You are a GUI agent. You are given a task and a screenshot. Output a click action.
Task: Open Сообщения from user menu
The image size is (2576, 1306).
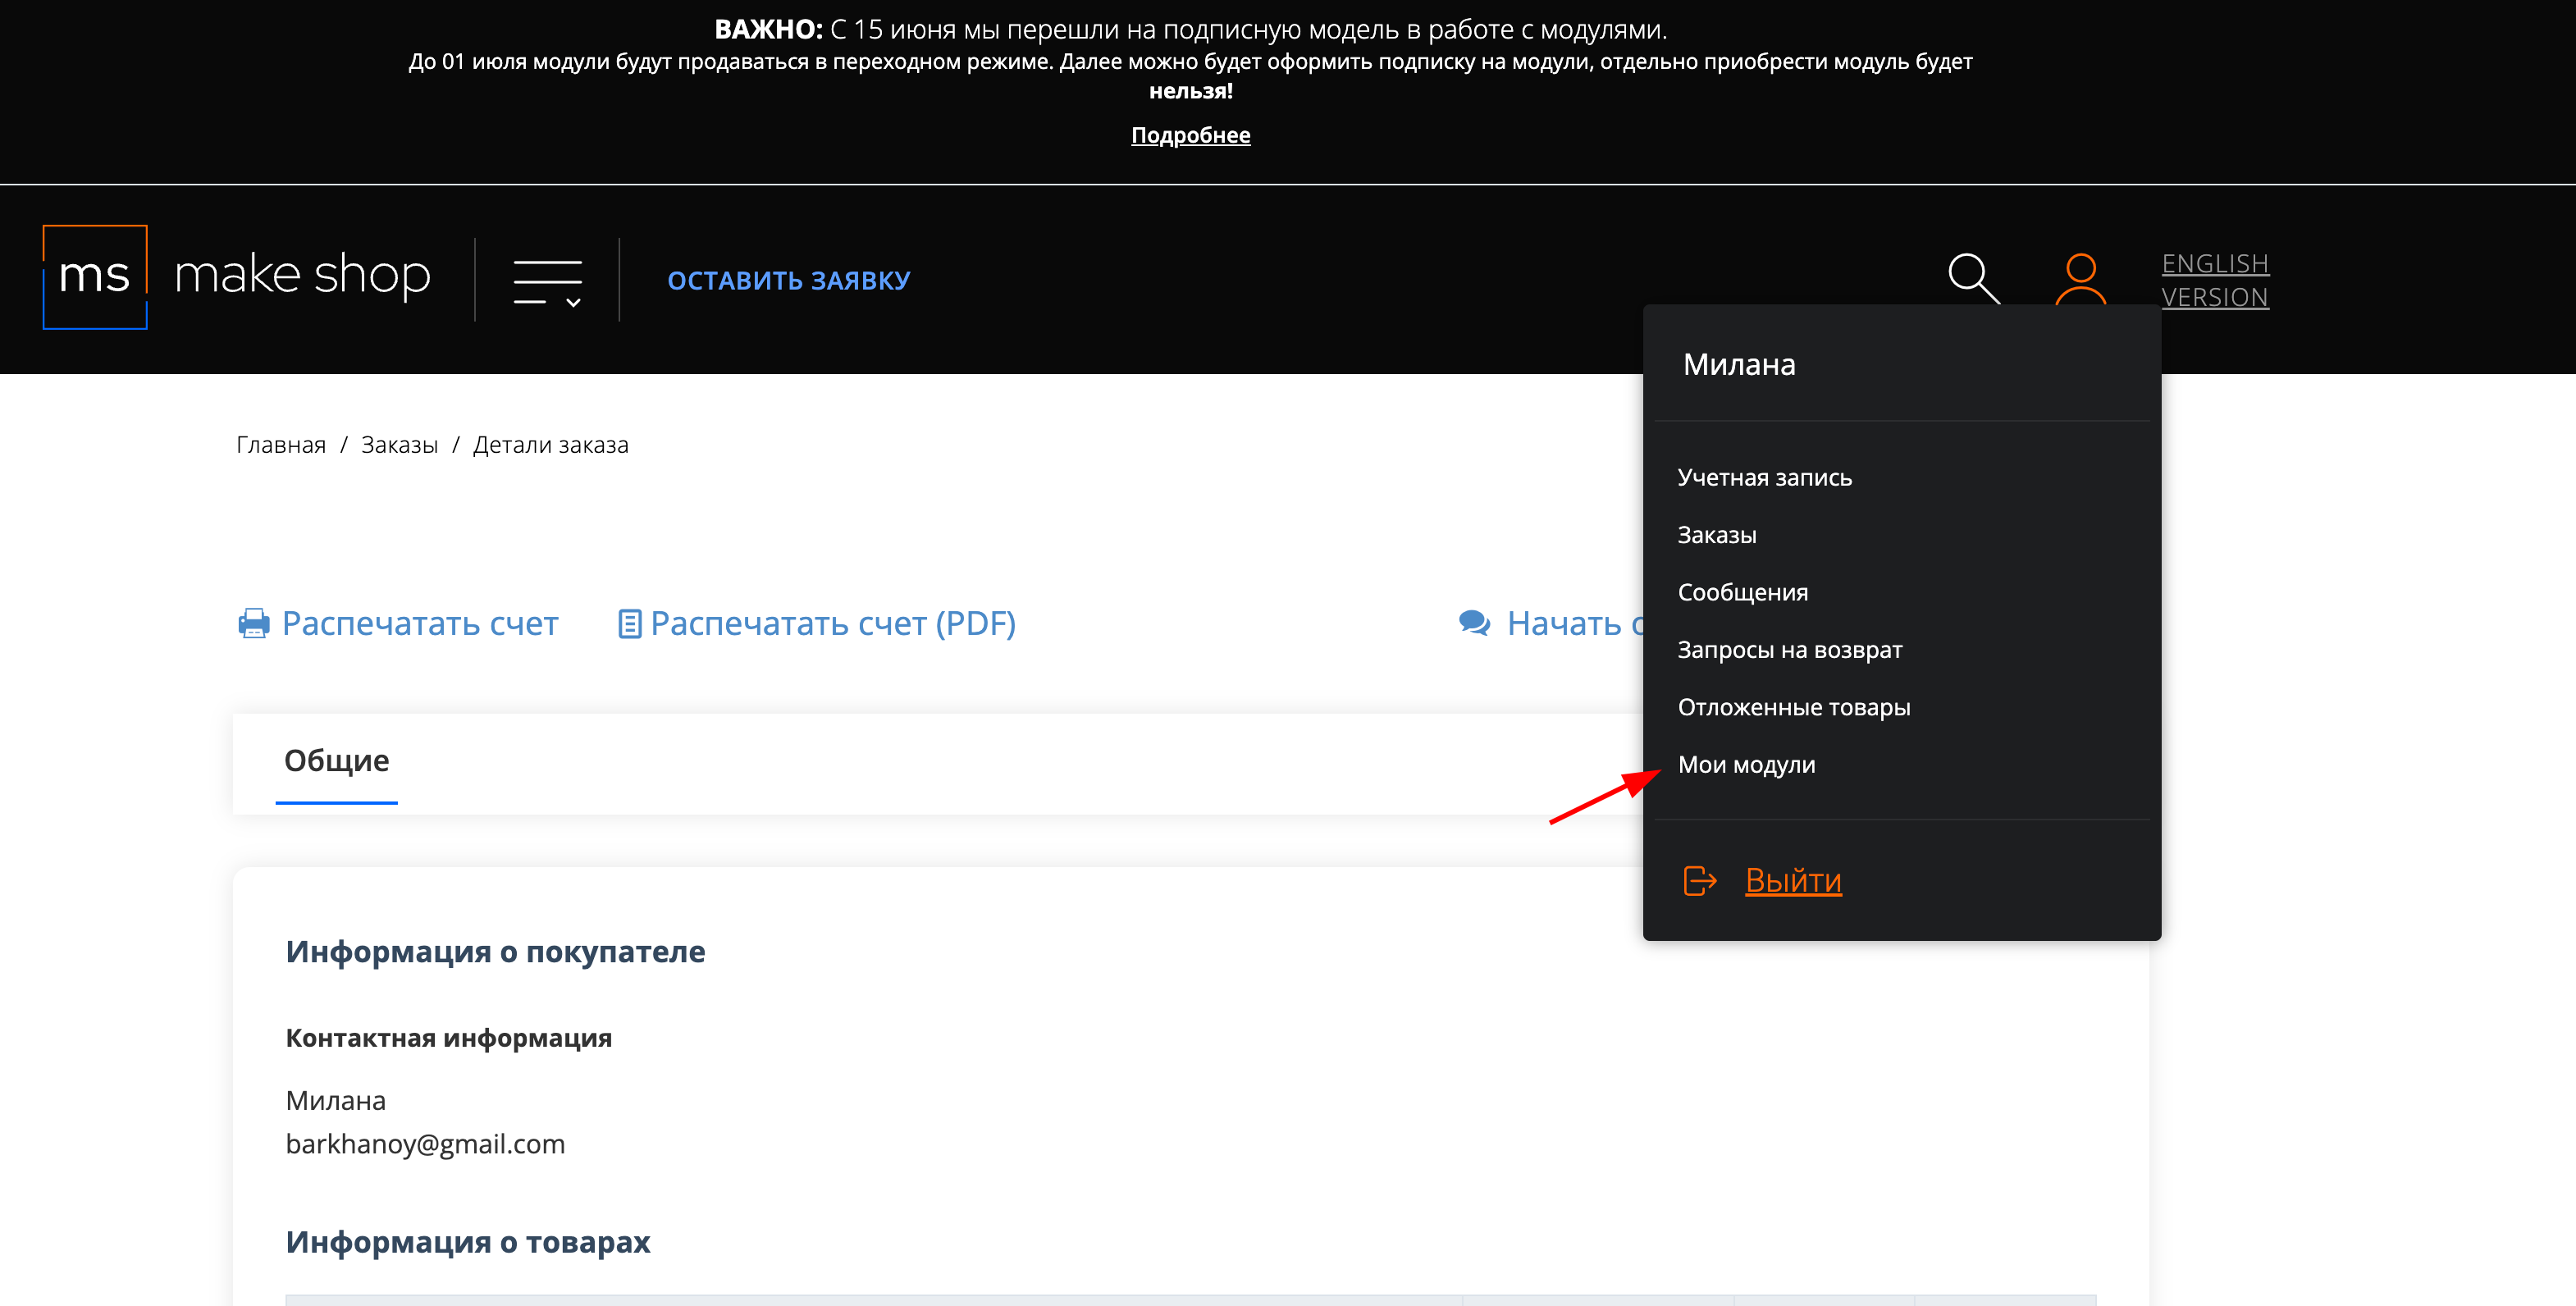(x=1742, y=592)
